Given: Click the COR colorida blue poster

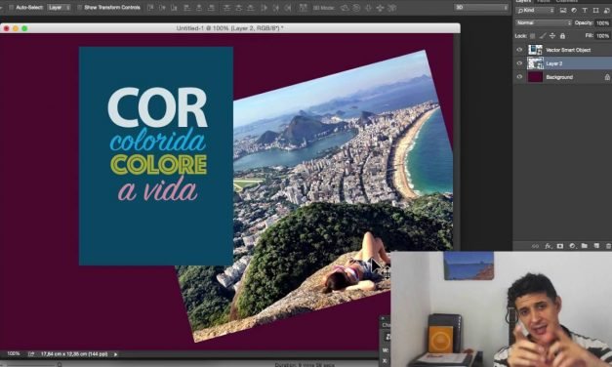Looking at the screenshot, I should [156, 156].
